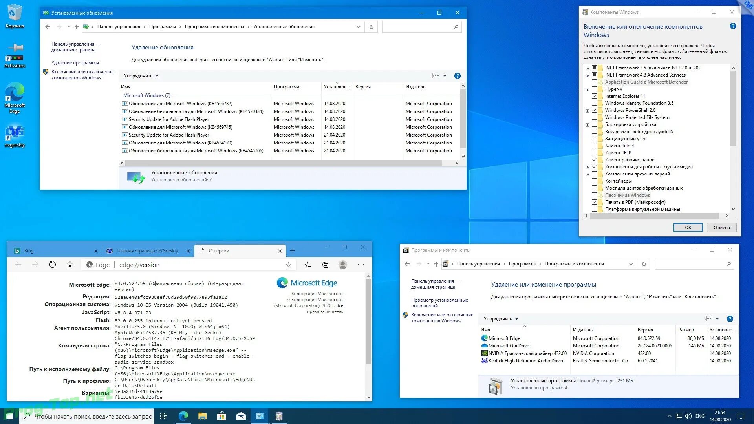This screenshot has height=424, width=754.
Task: Open File Explorer from the taskbar
Action: (x=202, y=416)
